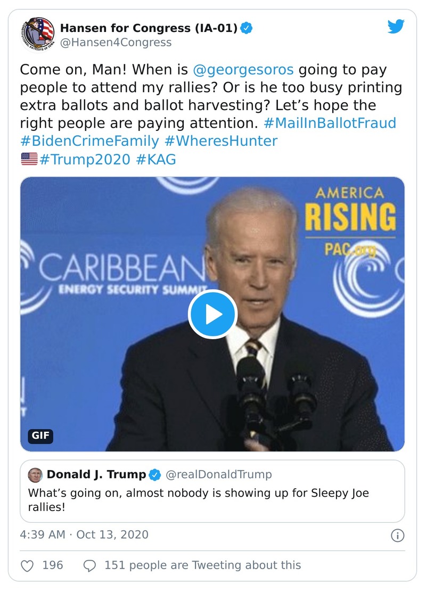Click the #MailInBallotFraud hashtag
The image size is (426, 592).
click(x=330, y=123)
